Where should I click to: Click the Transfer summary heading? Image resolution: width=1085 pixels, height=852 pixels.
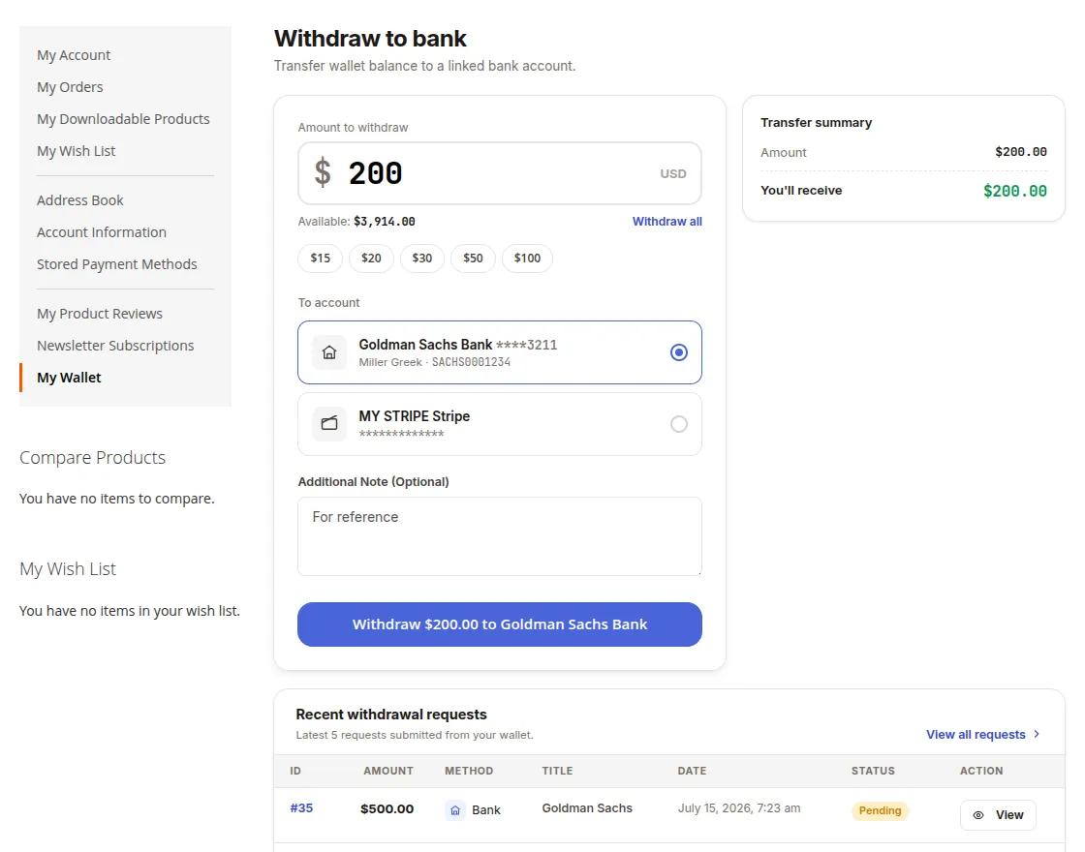[x=817, y=122]
